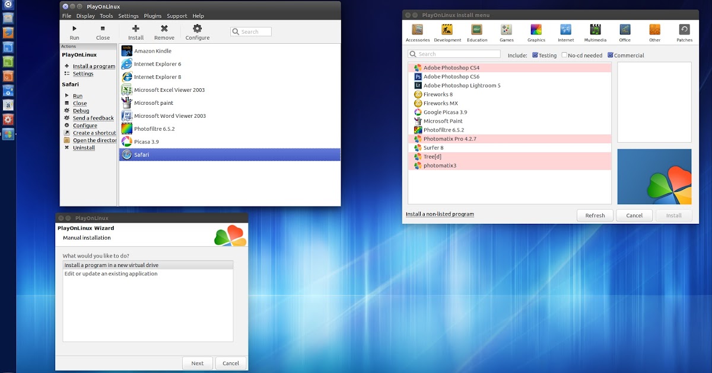Click Send a feedback sidebar link
The height and width of the screenshot is (373, 712).
pos(93,118)
